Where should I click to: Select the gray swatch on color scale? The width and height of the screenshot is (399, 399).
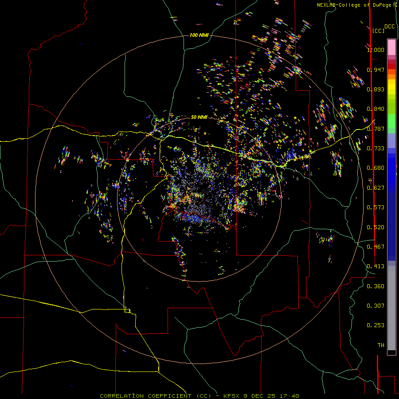coord(391,308)
